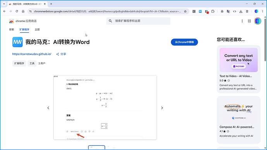Open the extension with red badge
This screenshot has width=267, height=150.
point(207,12)
